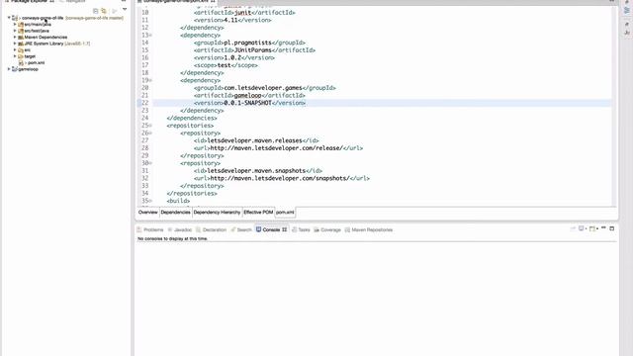Select pom.xml source tab

click(x=285, y=213)
